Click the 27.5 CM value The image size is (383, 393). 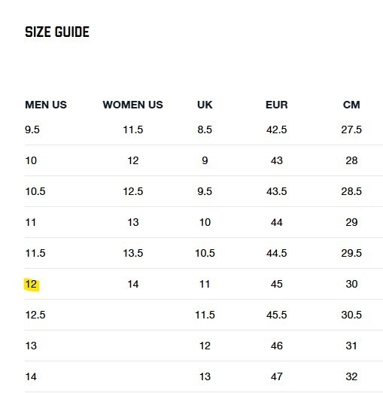click(x=351, y=129)
